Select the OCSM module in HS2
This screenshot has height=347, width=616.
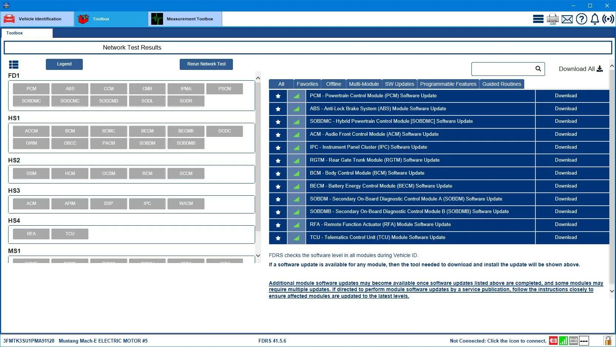(x=109, y=173)
